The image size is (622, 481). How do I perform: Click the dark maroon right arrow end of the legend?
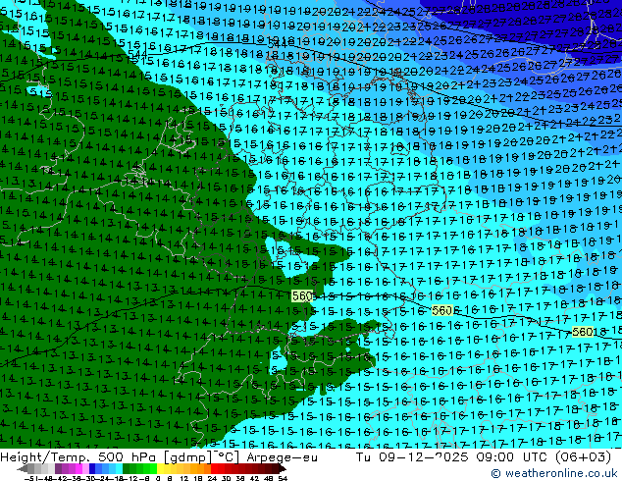pos(282,469)
